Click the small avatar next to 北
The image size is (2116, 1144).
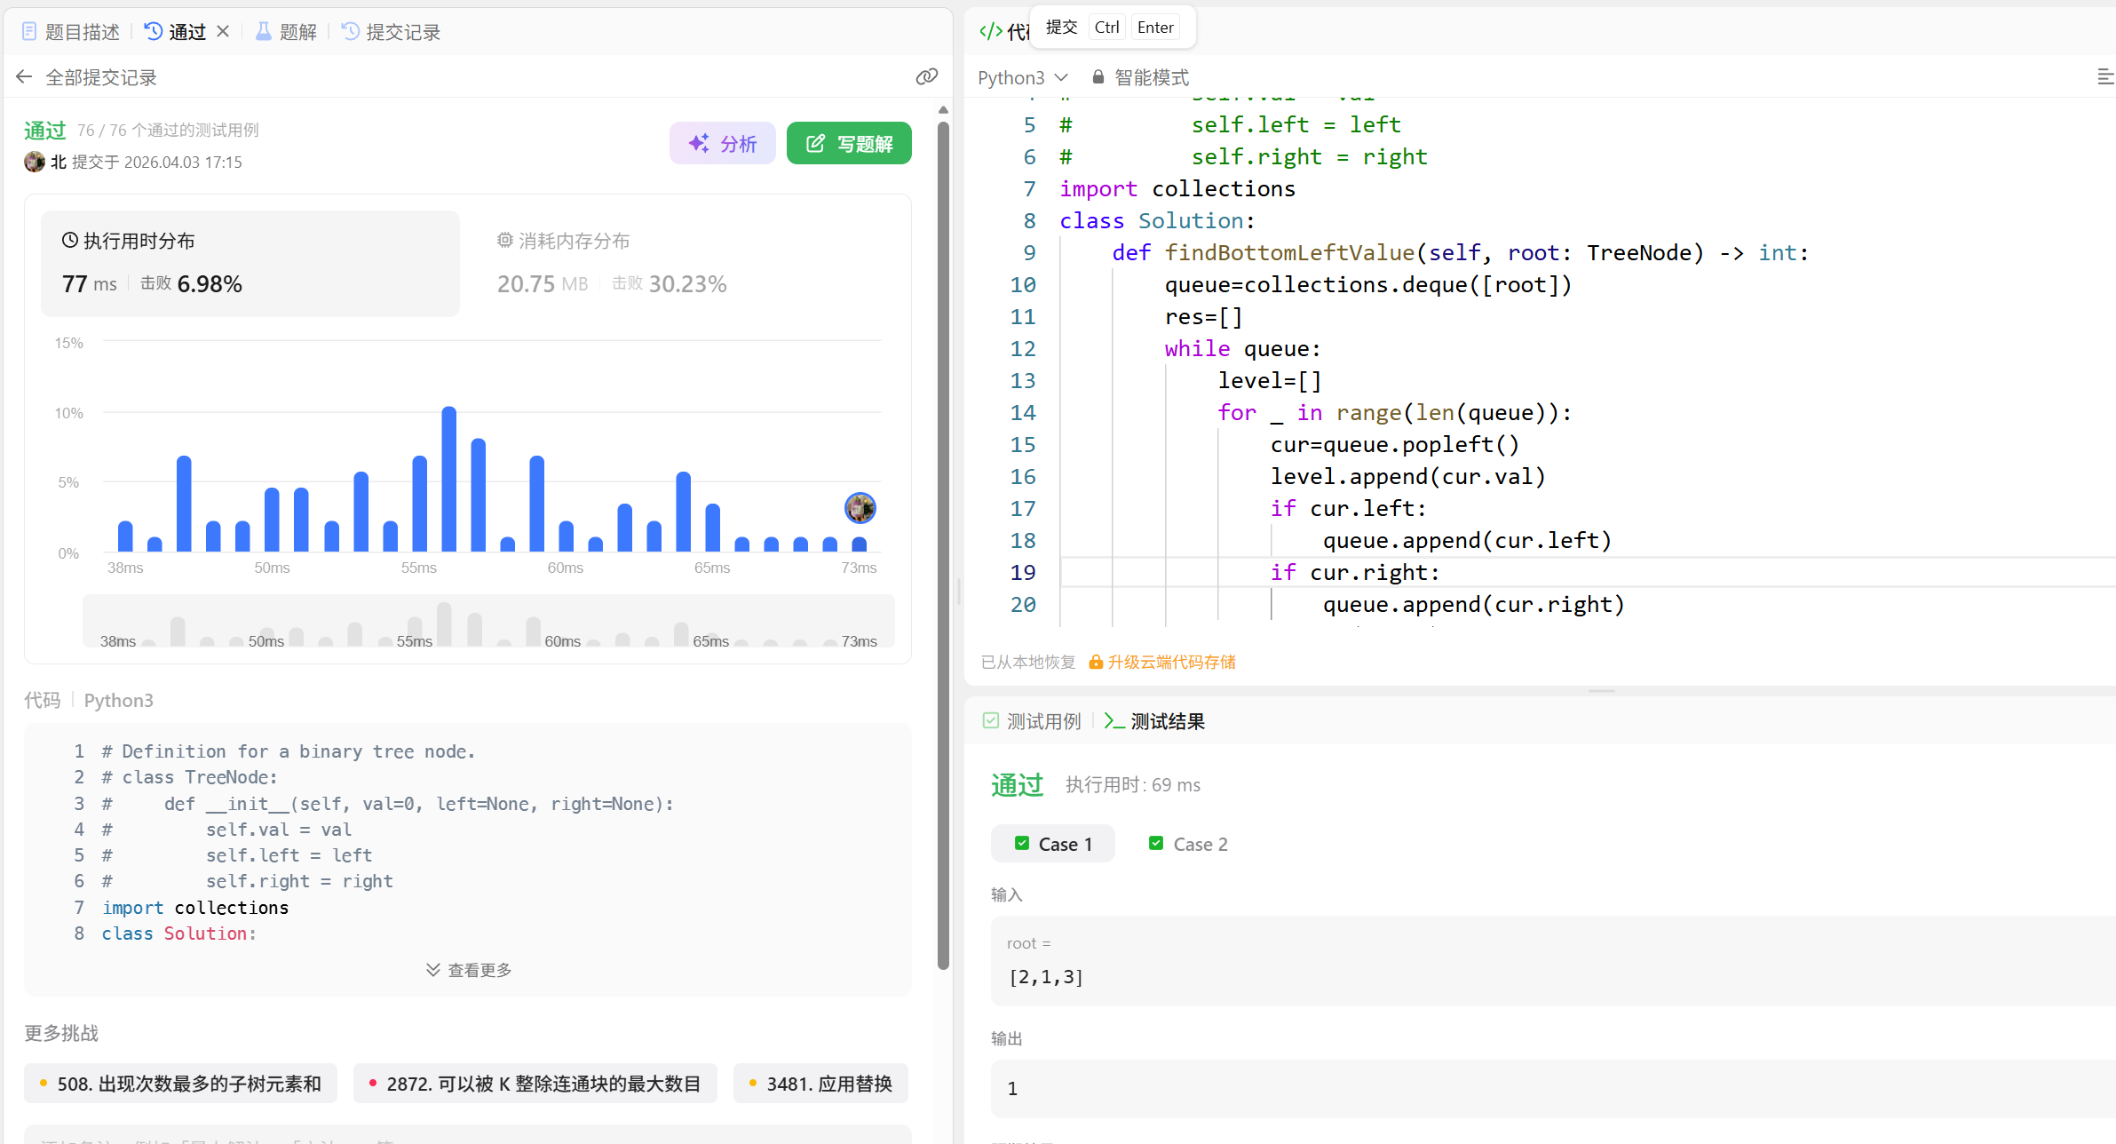pyautogui.click(x=35, y=162)
